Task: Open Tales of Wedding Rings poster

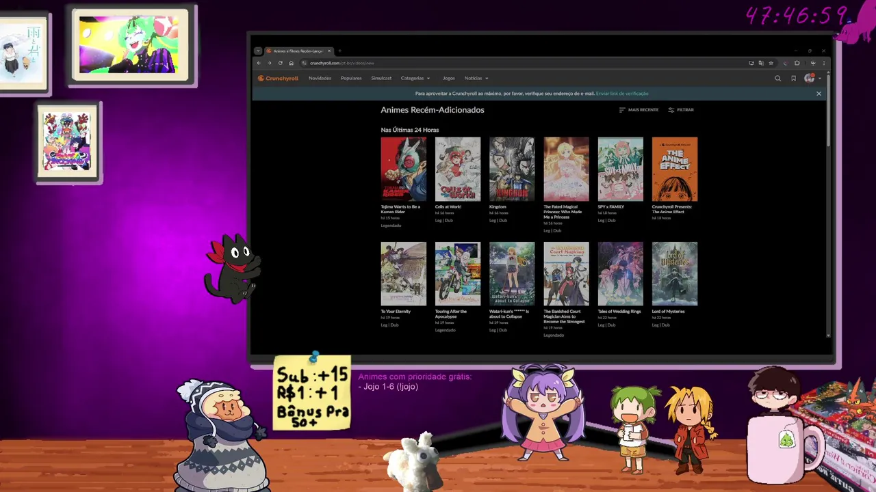Action: [x=620, y=273]
